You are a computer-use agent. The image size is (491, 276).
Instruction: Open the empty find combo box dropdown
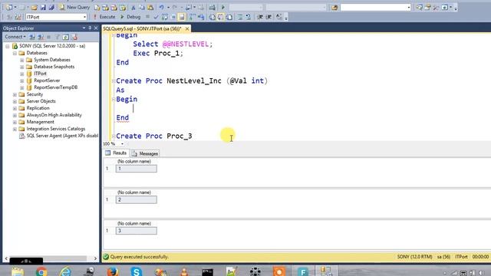click(408, 7)
